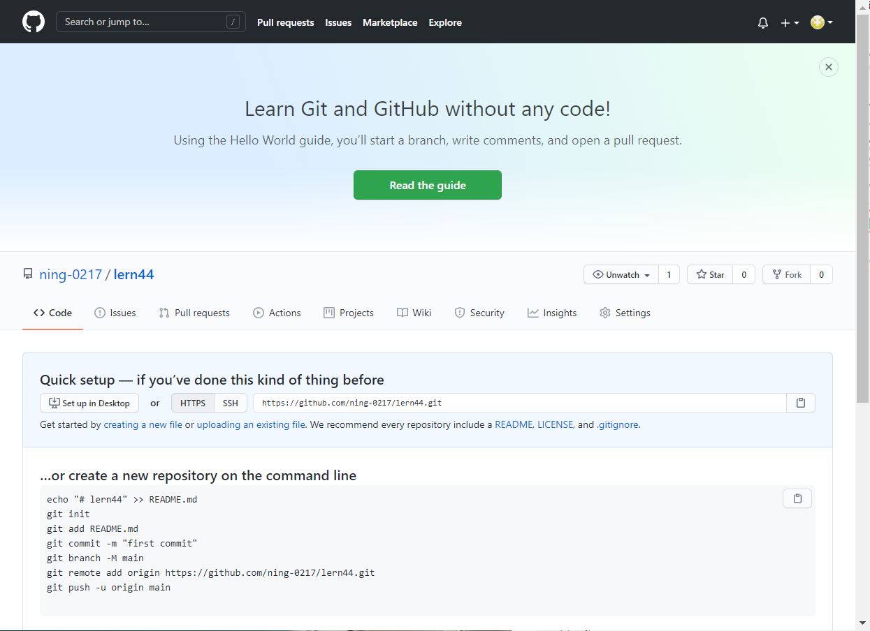
Task: Click the git remote add origin line
Action: 211,572
